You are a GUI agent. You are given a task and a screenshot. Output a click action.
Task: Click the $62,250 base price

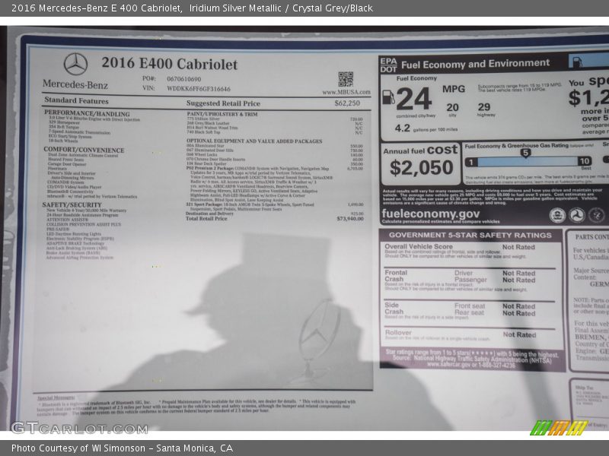(x=347, y=103)
